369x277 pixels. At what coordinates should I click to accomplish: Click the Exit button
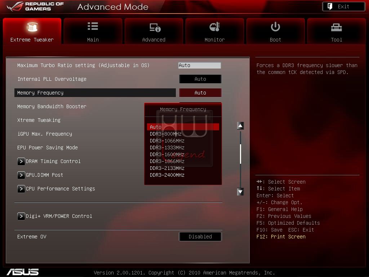(343, 6)
